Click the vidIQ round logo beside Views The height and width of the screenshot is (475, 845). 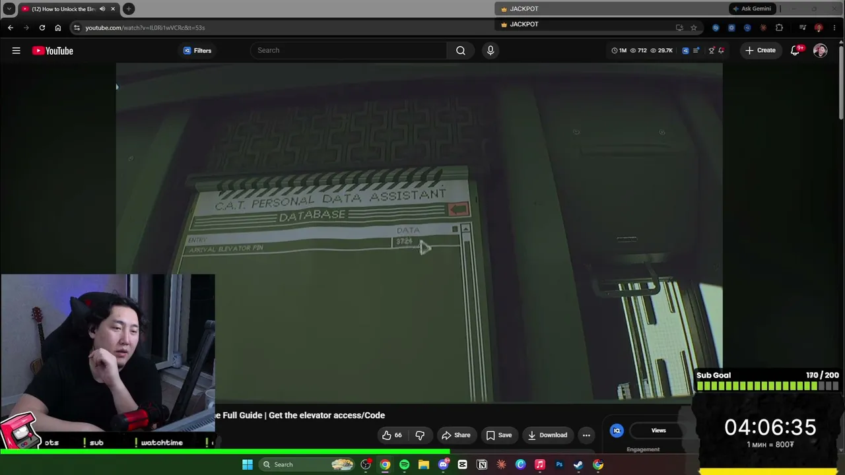click(617, 430)
